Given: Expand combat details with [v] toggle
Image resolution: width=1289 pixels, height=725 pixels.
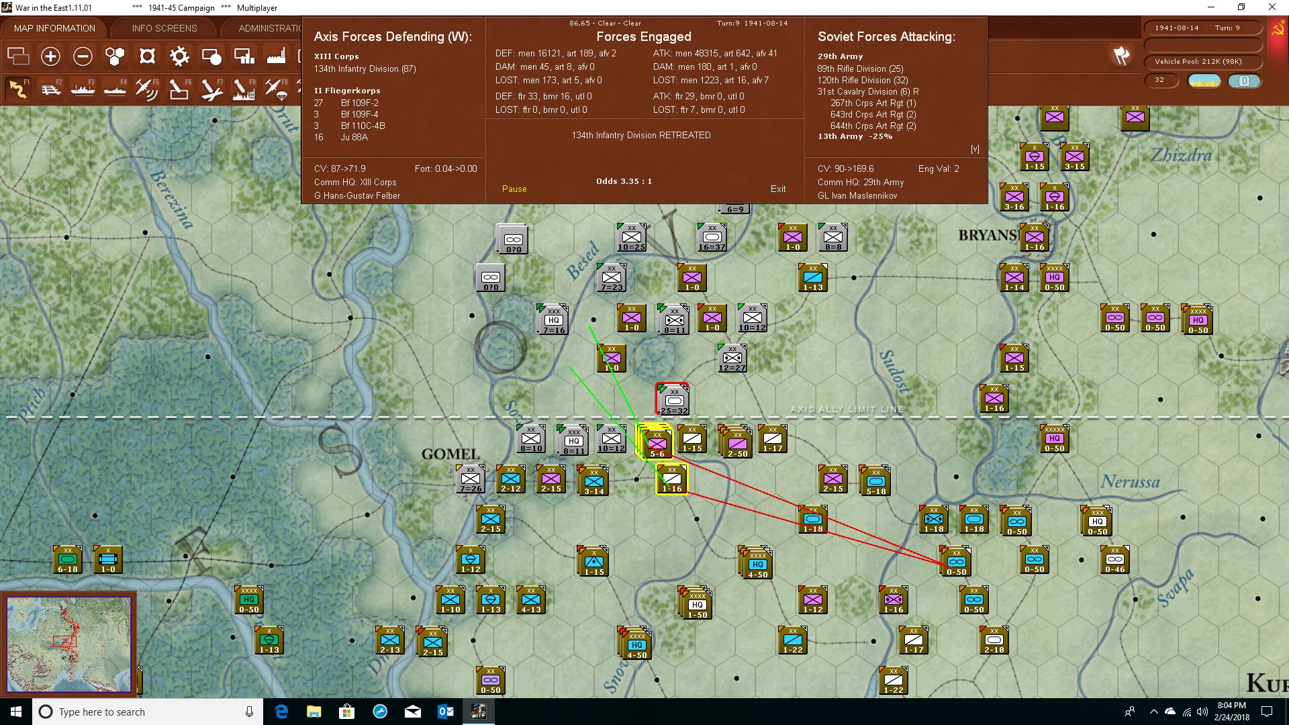Looking at the screenshot, I should point(975,149).
